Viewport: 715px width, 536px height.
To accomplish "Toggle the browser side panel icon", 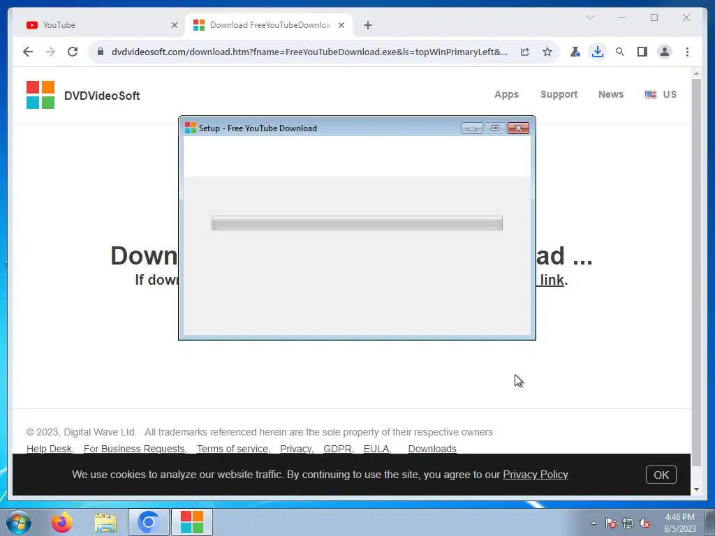I will tap(642, 52).
